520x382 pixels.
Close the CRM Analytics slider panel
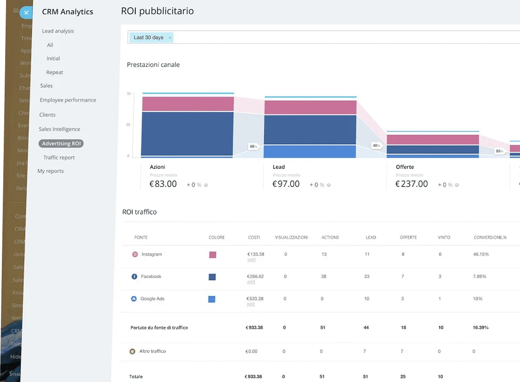point(26,13)
